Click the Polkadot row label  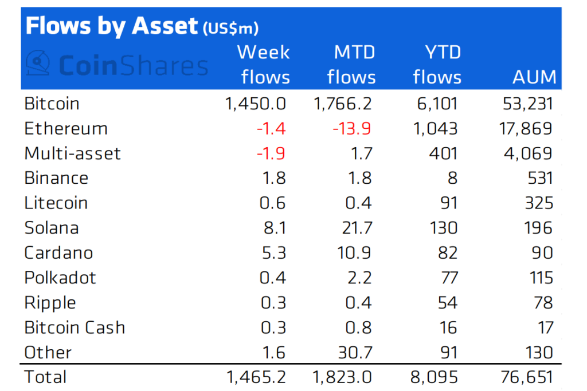[60, 278]
